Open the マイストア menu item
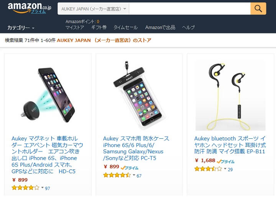 (x=75, y=28)
